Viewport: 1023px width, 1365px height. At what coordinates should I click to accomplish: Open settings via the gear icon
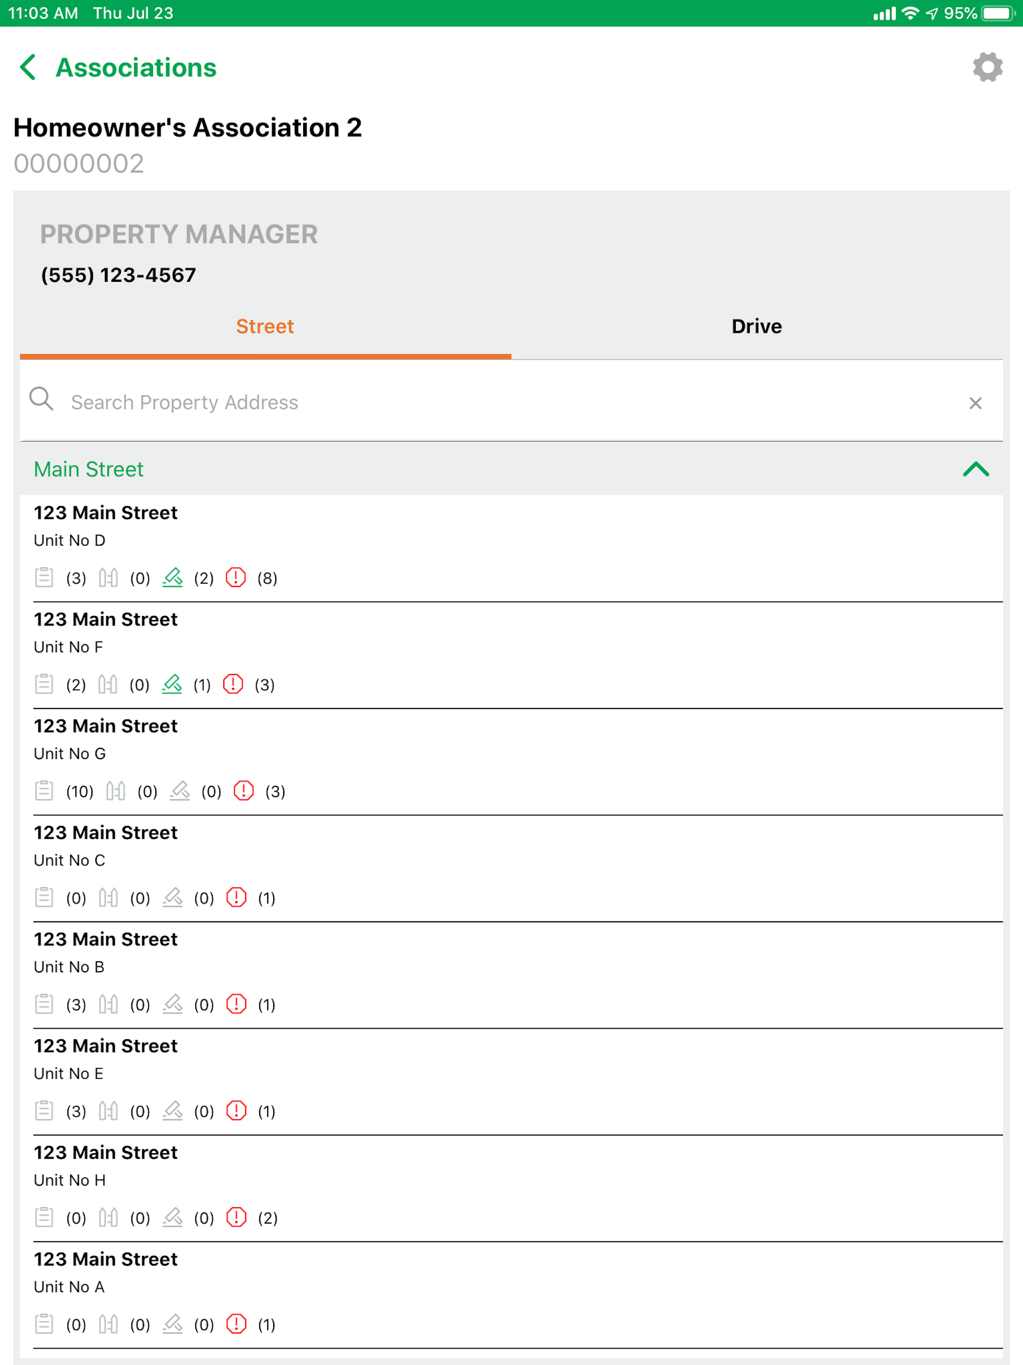[987, 66]
